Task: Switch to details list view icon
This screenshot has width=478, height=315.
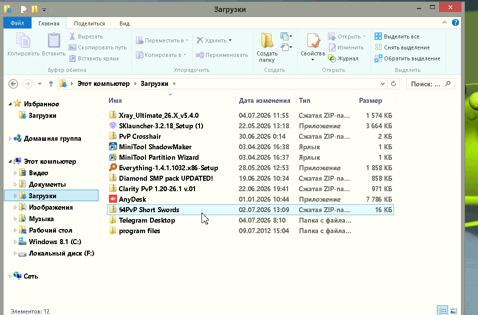Action: (x=442, y=311)
